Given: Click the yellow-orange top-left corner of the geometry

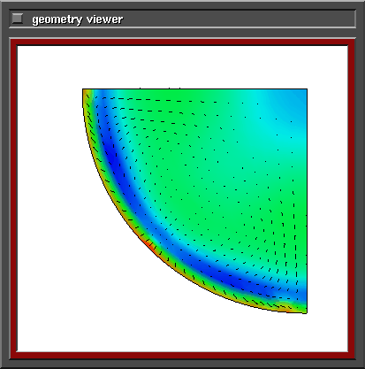Looking at the screenshot, I should point(87,94).
